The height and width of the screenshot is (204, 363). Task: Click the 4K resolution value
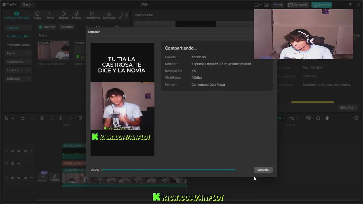click(x=194, y=71)
